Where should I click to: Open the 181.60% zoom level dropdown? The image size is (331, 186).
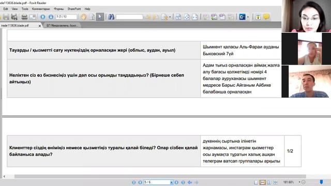pos(299,182)
